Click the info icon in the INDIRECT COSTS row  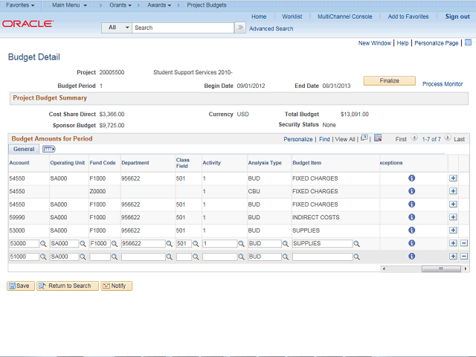click(x=411, y=217)
